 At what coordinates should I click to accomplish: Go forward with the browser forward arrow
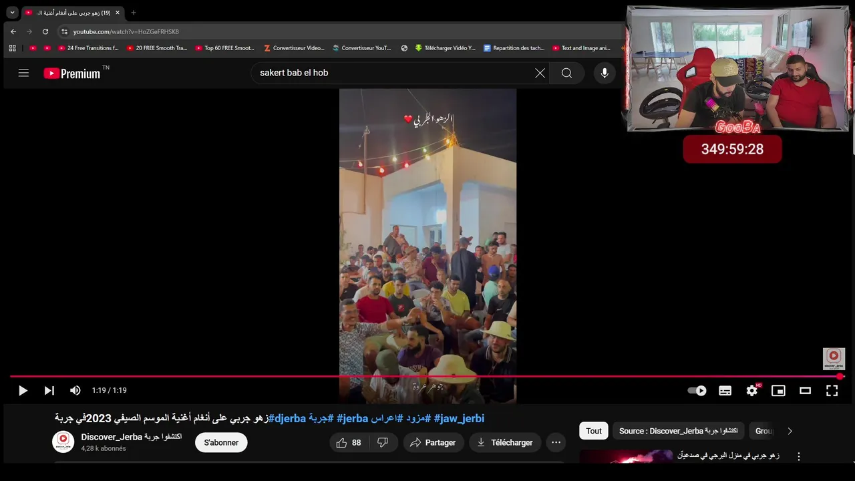[29, 31]
